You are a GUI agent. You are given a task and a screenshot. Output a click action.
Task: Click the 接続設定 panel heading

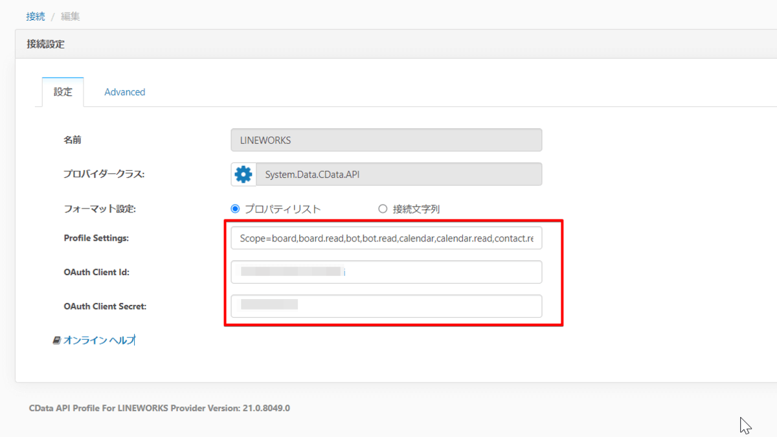tap(45, 44)
